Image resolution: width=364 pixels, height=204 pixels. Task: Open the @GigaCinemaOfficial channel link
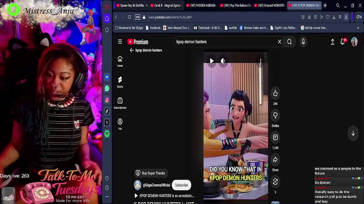coord(156,185)
